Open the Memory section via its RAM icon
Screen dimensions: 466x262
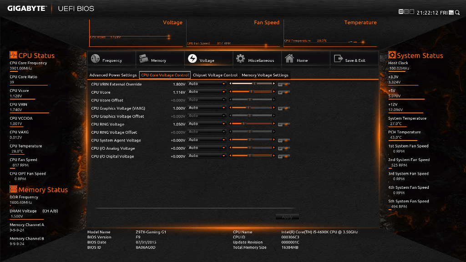point(144,59)
